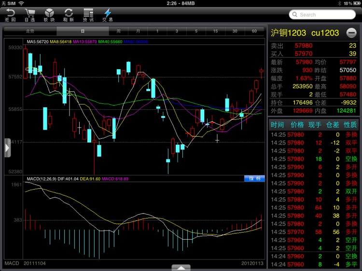
Task: Click the MA5:56720 legend label
Action: (x=38, y=42)
